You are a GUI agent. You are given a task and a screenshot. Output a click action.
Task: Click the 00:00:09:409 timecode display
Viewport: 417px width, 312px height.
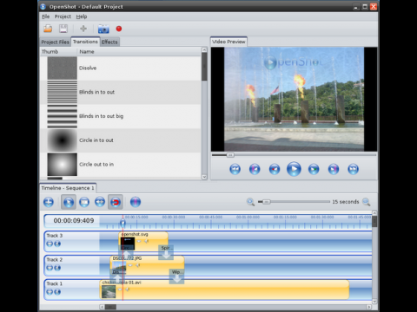[74, 221]
